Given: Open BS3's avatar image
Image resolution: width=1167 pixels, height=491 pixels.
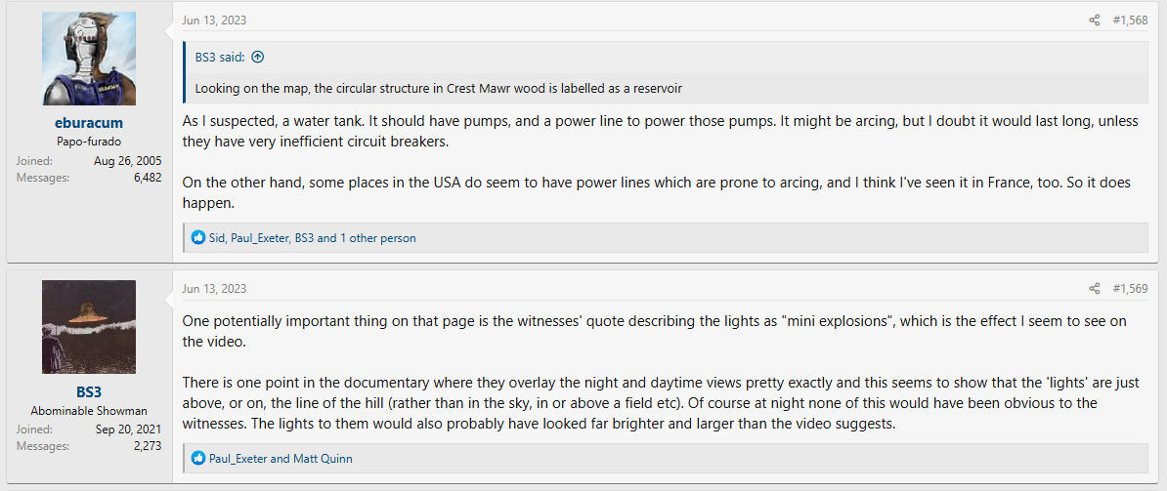Looking at the screenshot, I should point(89,327).
